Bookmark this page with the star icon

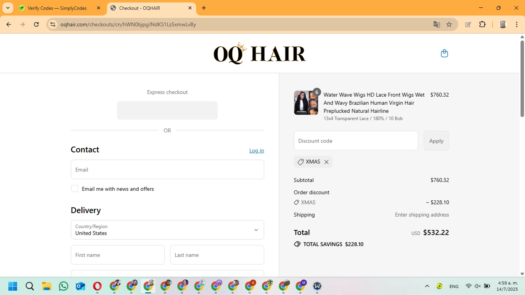pyautogui.click(x=449, y=24)
